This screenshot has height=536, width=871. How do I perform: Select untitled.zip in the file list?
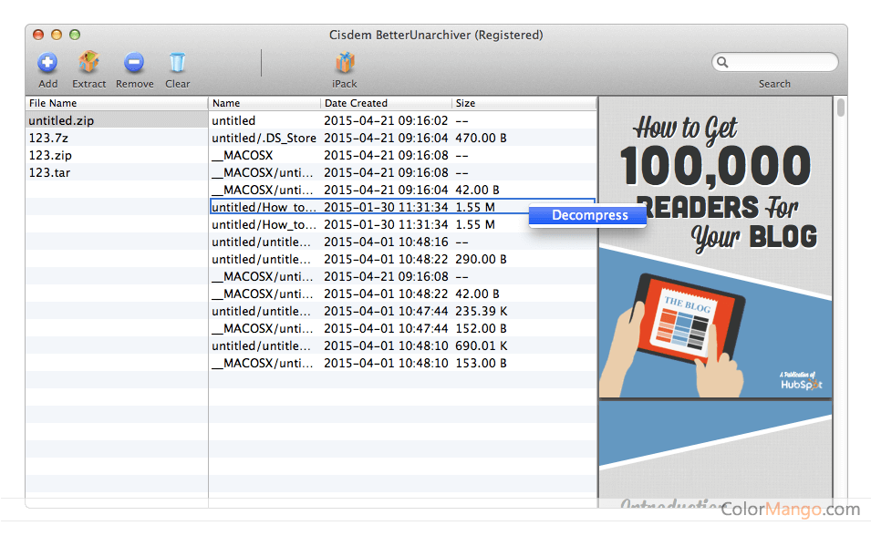[x=61, y=120]
